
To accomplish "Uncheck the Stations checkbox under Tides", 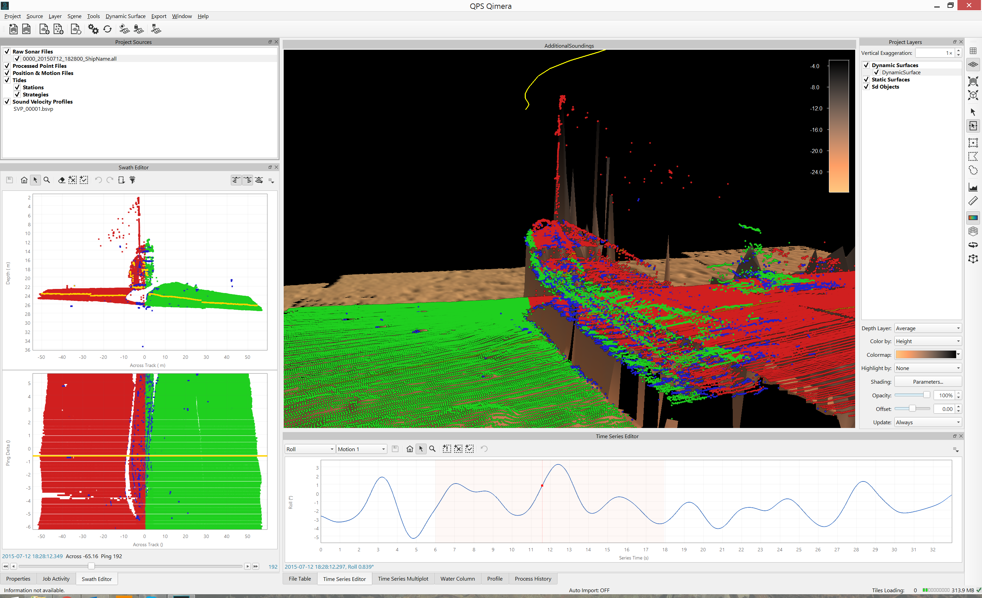I will pos(17,87).
